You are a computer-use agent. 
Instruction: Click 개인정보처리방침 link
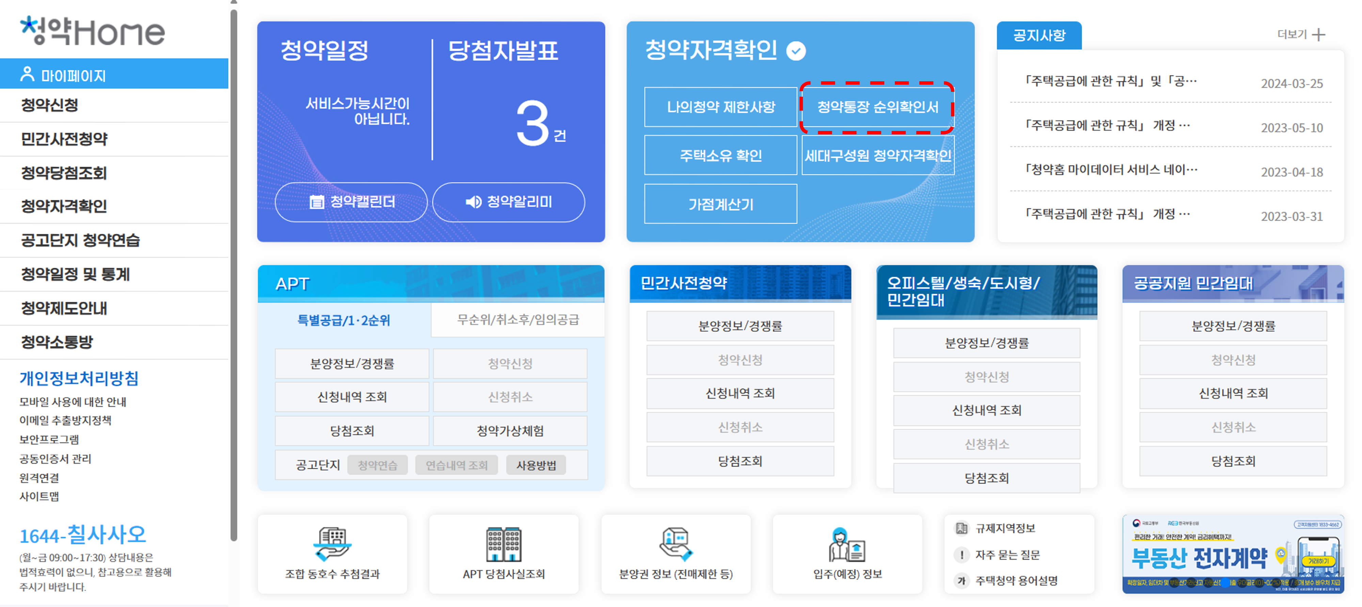click(79, 378)
